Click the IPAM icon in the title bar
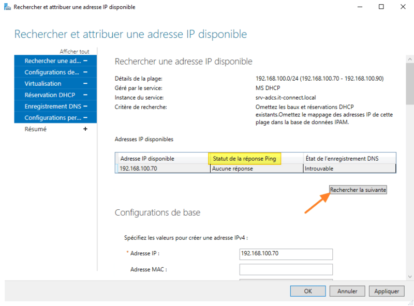This screenshot has height=306, width=414. (x=7, y=7)
